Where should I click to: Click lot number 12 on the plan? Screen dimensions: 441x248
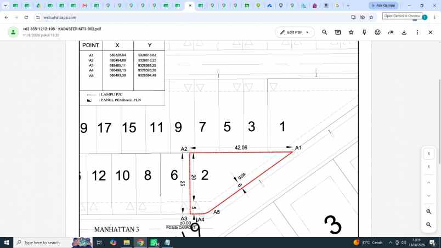click(99, 176)
